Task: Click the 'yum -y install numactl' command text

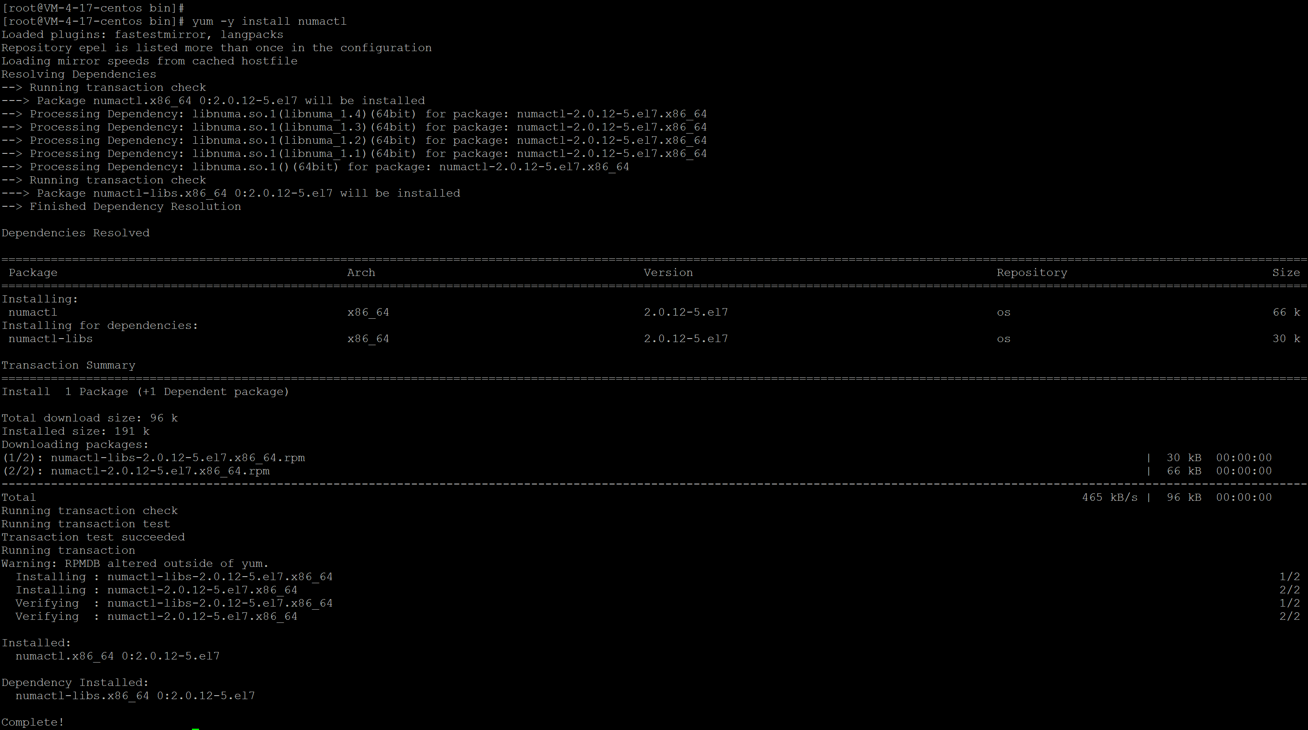Action: tap(269, 21)
